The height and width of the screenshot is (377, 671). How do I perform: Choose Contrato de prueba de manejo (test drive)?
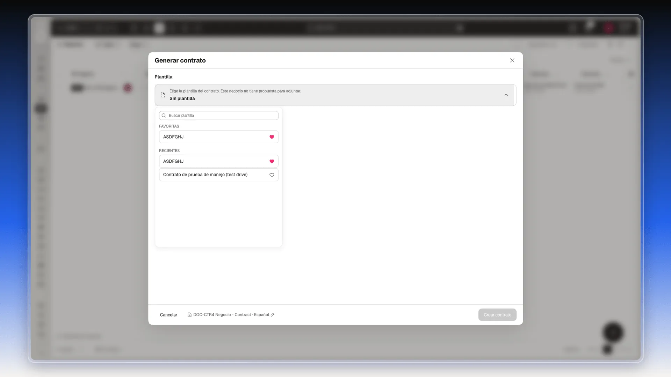218,175
